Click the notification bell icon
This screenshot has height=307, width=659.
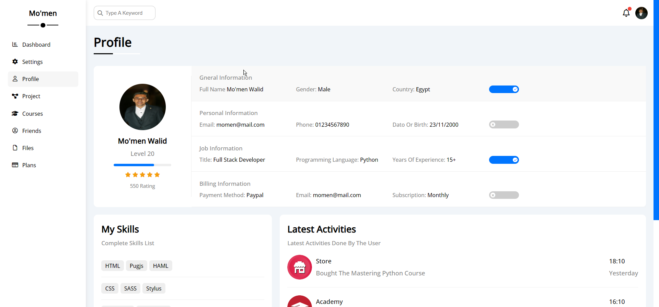point(626,13)
